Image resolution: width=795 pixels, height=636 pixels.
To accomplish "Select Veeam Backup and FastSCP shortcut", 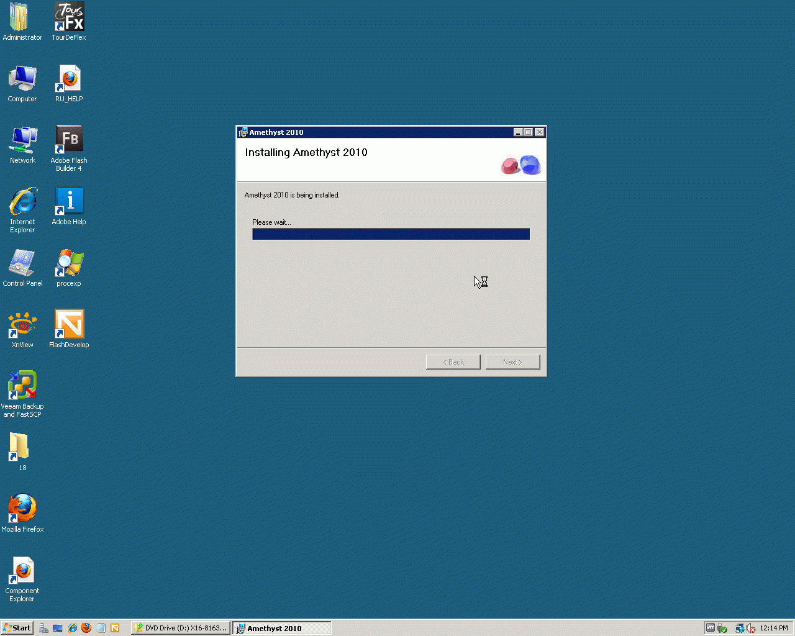I will [22, 394].
